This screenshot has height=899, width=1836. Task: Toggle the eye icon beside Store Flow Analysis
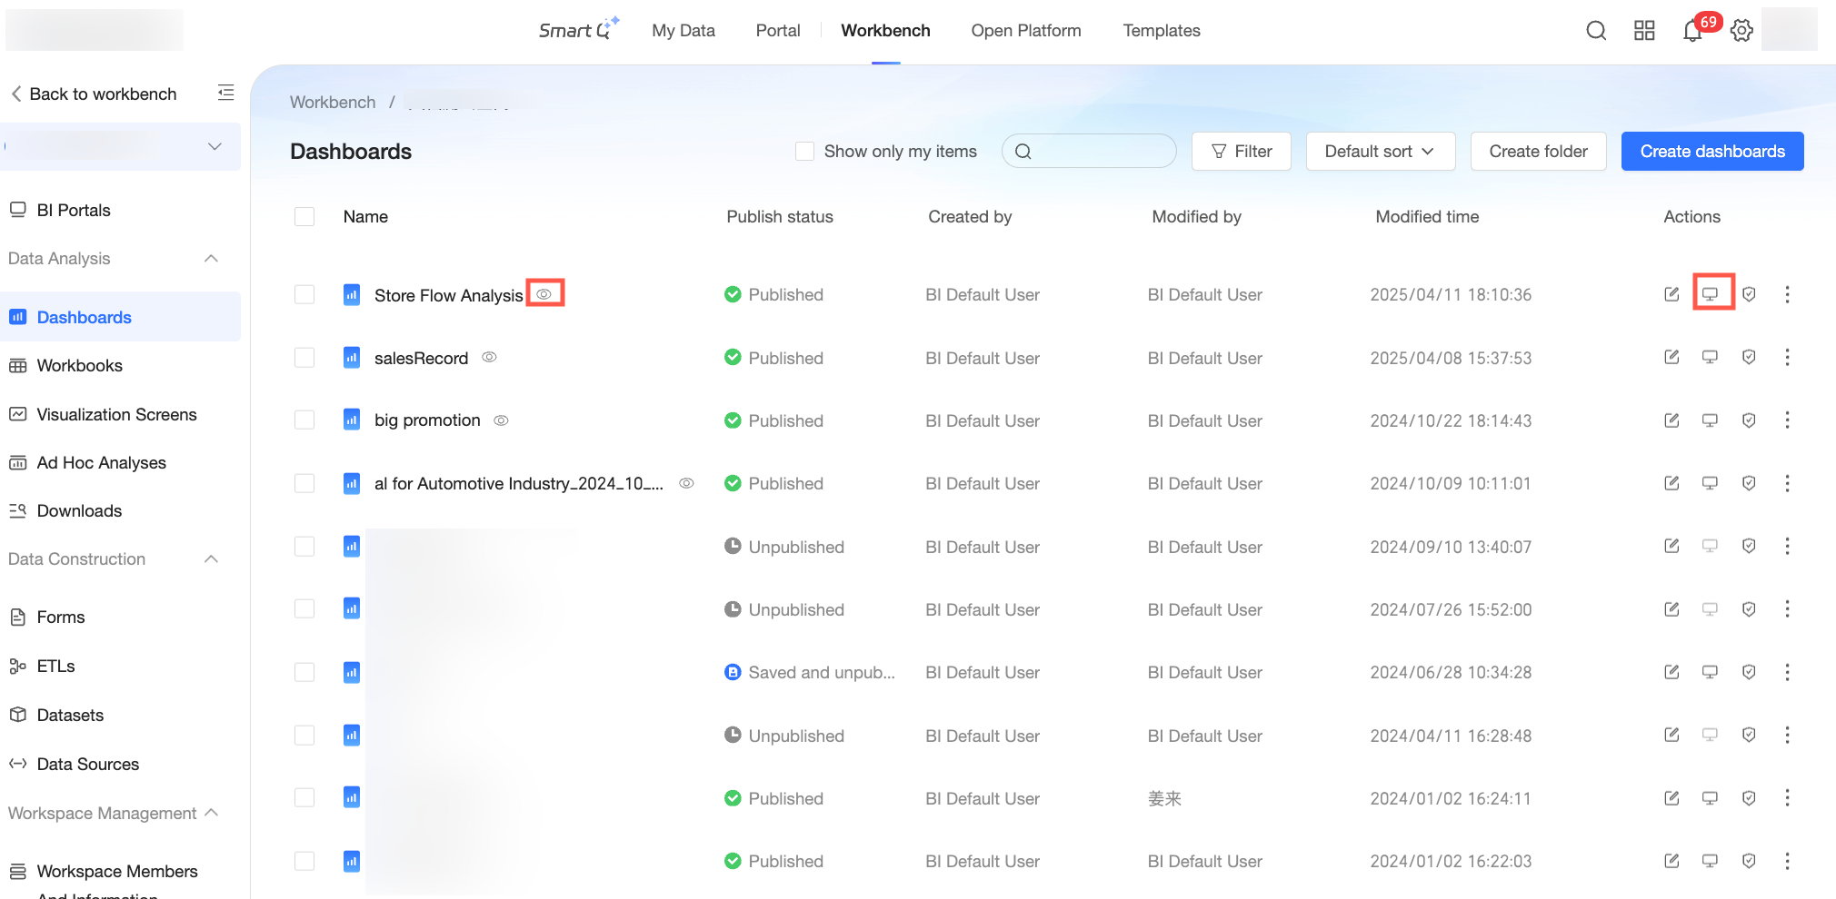pyautogui.click(x=544, y=294)
